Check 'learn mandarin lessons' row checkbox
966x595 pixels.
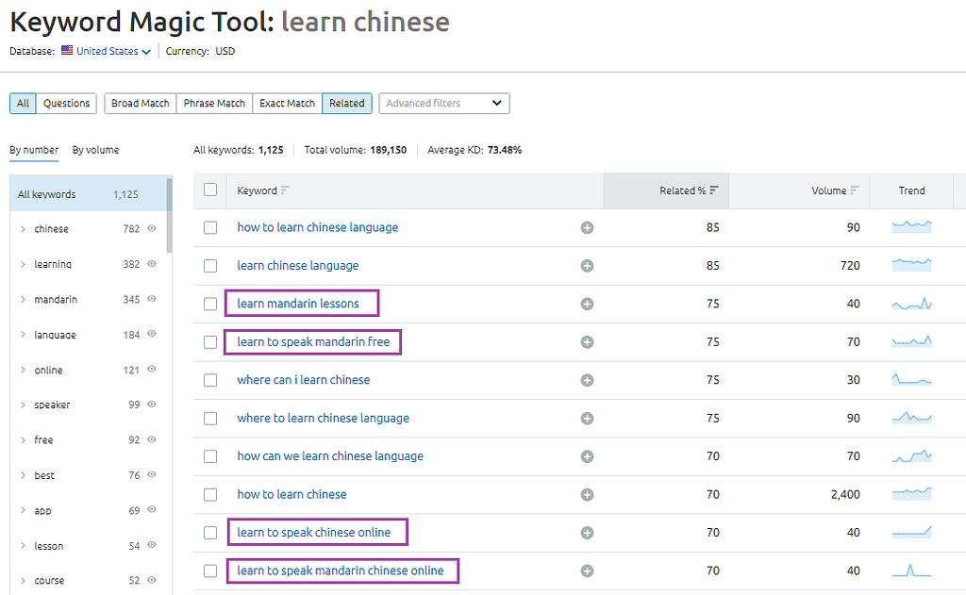210,305
